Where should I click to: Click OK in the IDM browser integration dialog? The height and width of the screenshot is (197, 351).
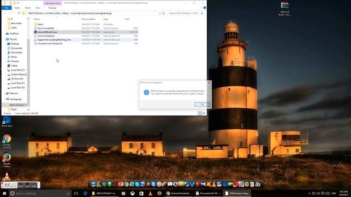(202, 105)
